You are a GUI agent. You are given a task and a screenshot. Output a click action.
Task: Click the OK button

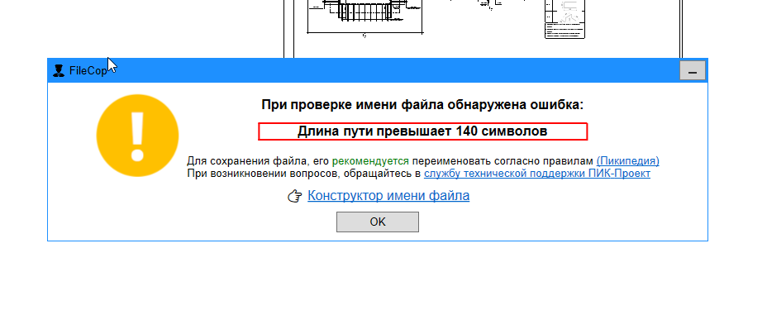coord(377,222)
